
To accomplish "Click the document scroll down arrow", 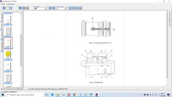I will click(x=167, y=85).
